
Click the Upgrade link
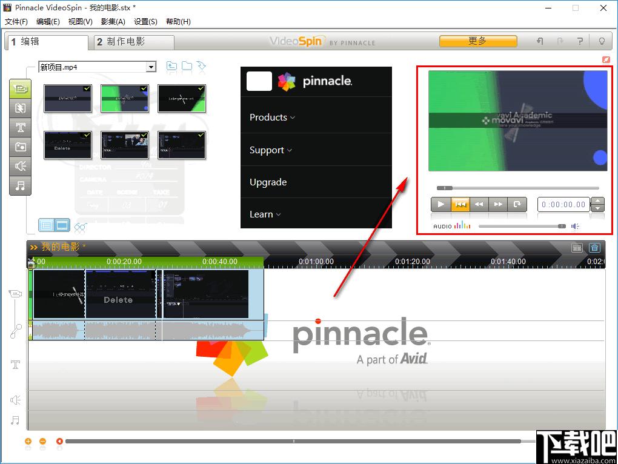(x=268, y=182)
